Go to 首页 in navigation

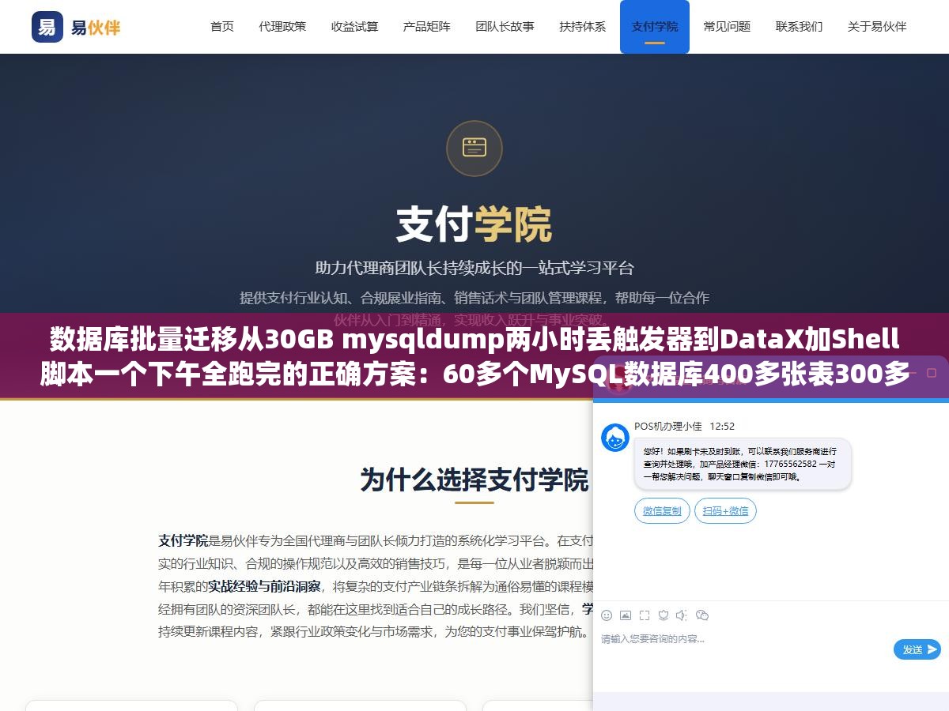[222, 26]
